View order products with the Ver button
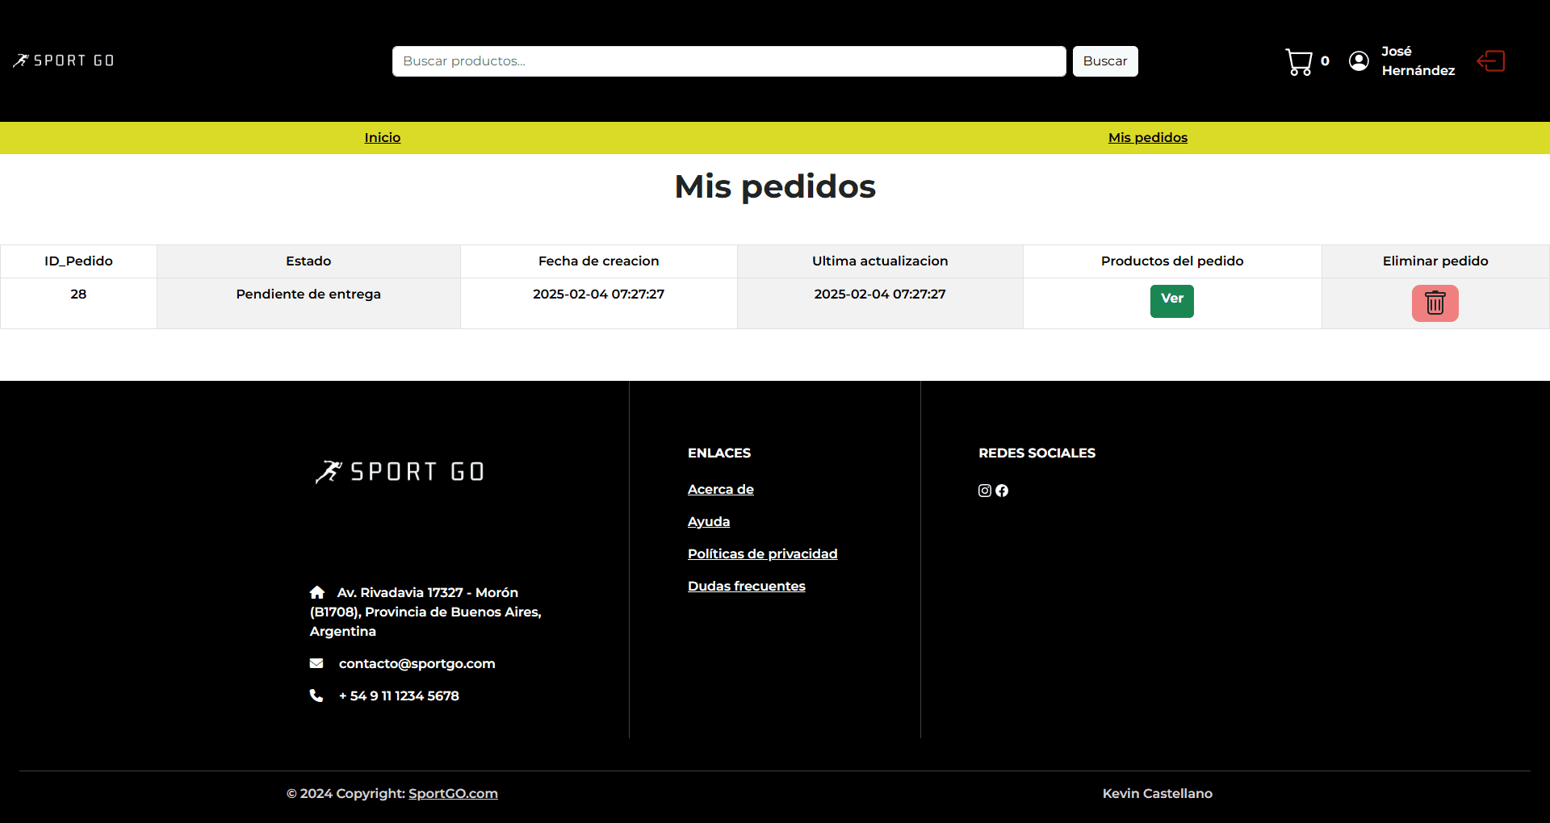Viewport: 1550px width, 823px height. pos(1171,301)
